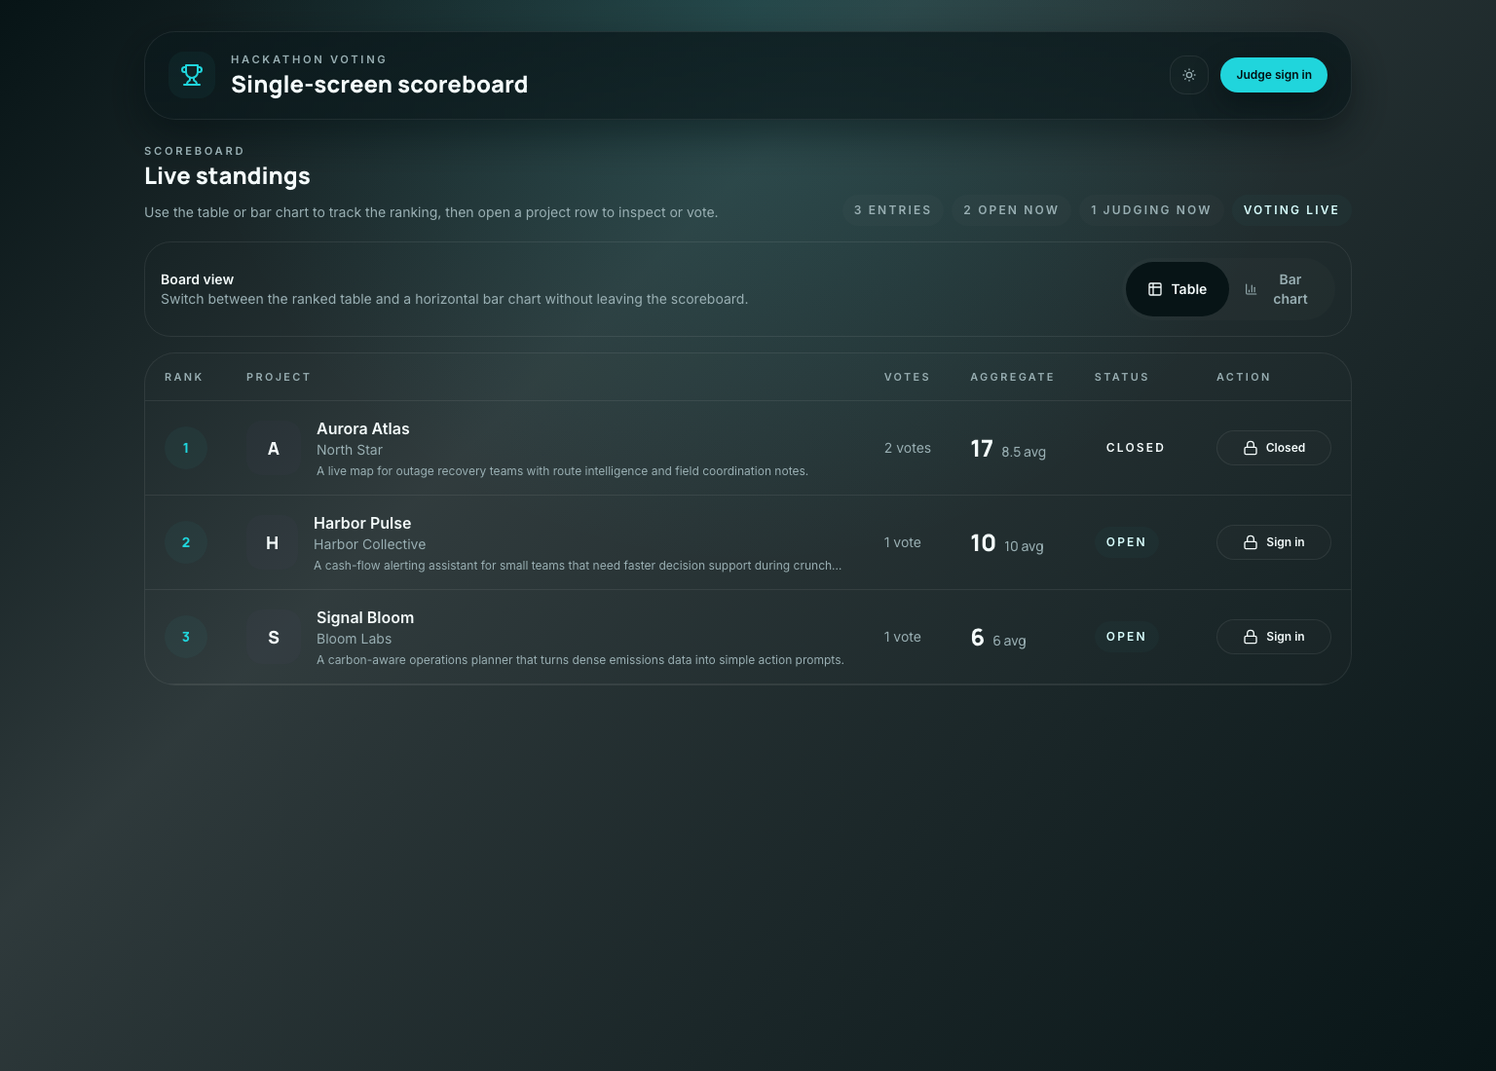
Task: Click the '3 ENTRIES' chip
Action: 892,210
